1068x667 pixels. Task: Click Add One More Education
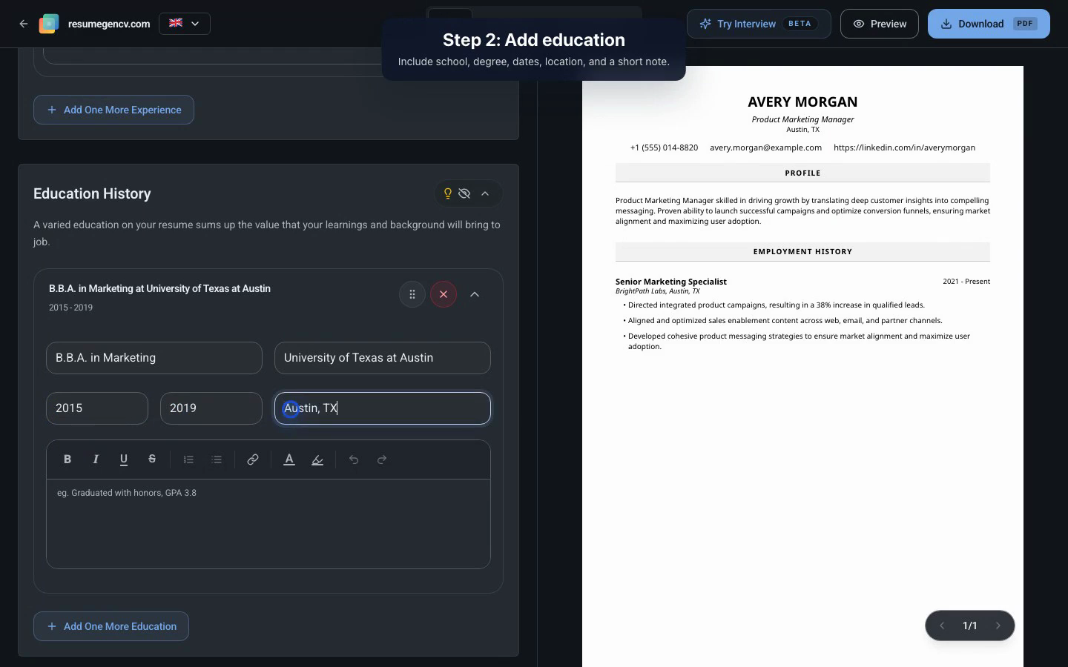(x=111, y=626)
